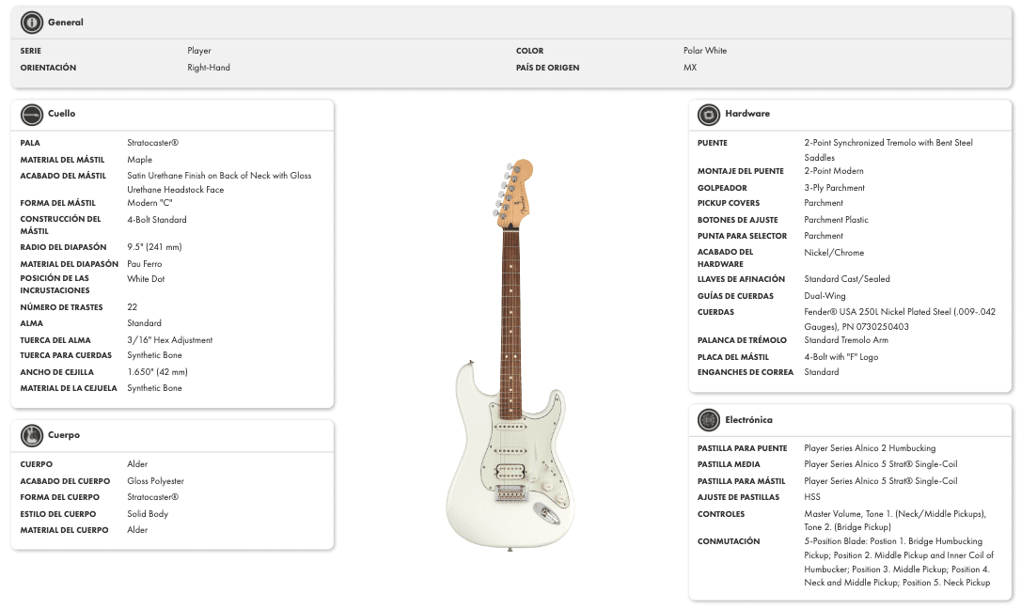
Task: Click the "4-Bolt Standard" neck construction value
Action: (157, 220)
